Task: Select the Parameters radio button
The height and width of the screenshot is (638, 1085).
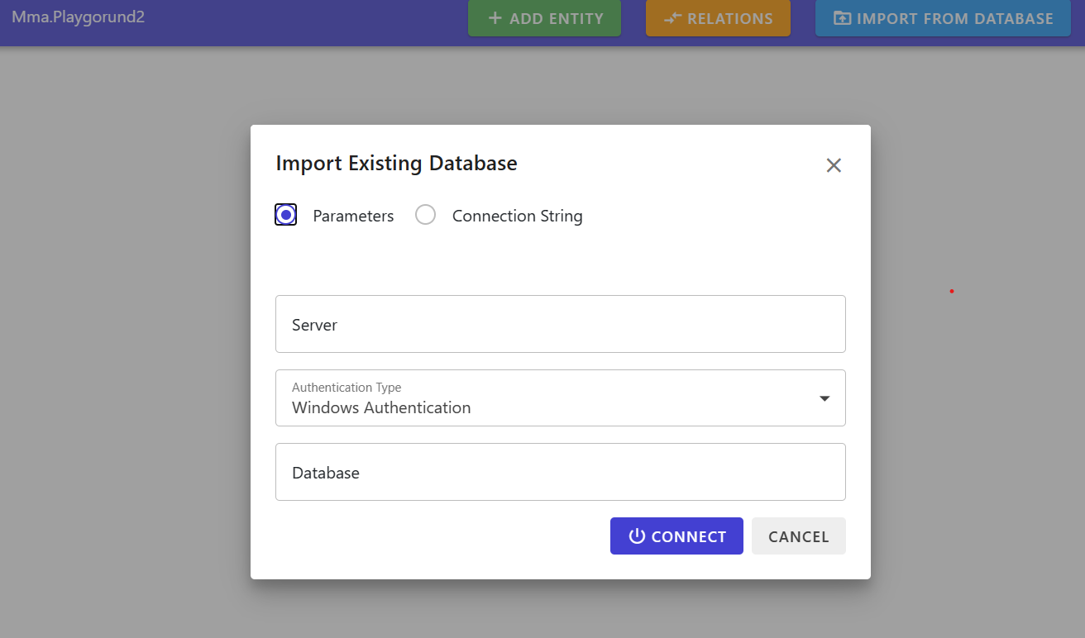Action: (286, 216)
